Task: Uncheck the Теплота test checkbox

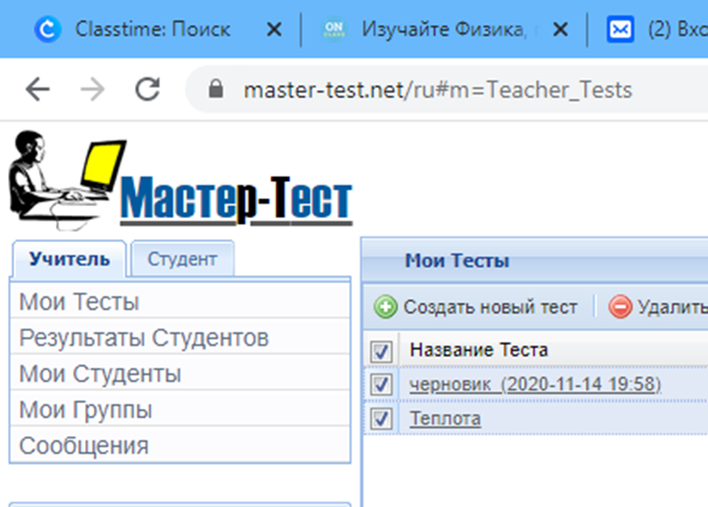Action: 381,418
